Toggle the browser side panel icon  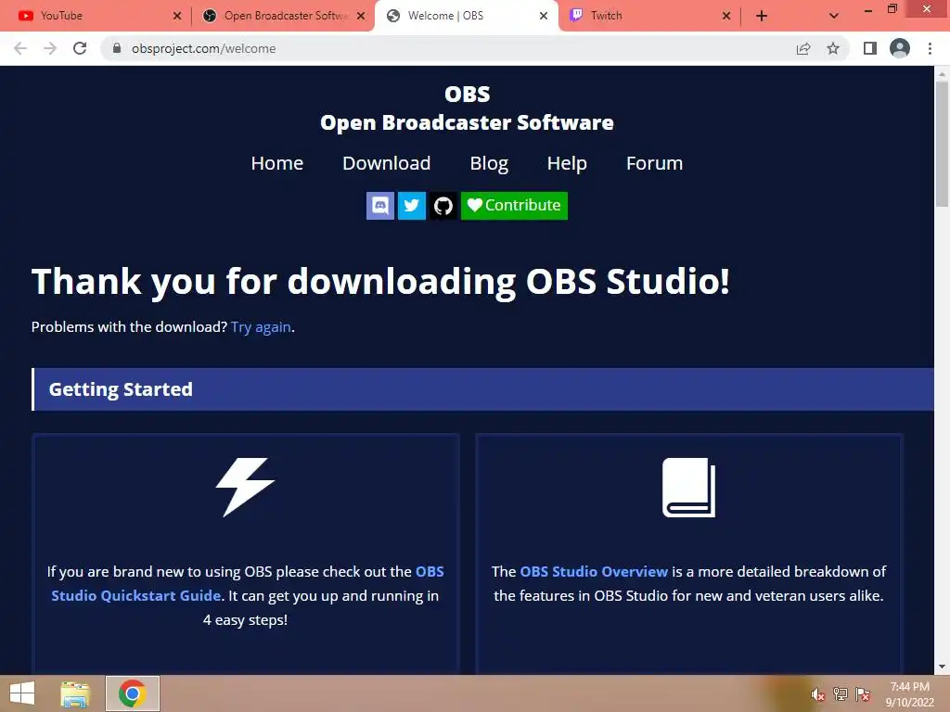870,48
